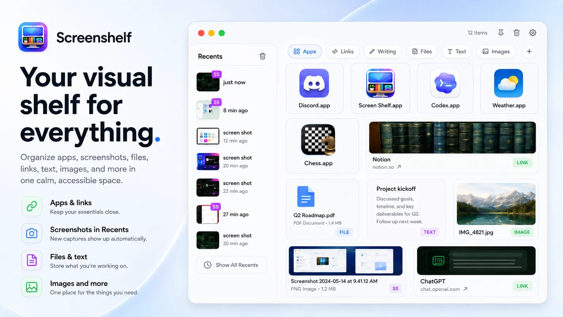Switch to the Links tab
The height and width of the screenshot is (317, 563).
(x=343, y=52)
